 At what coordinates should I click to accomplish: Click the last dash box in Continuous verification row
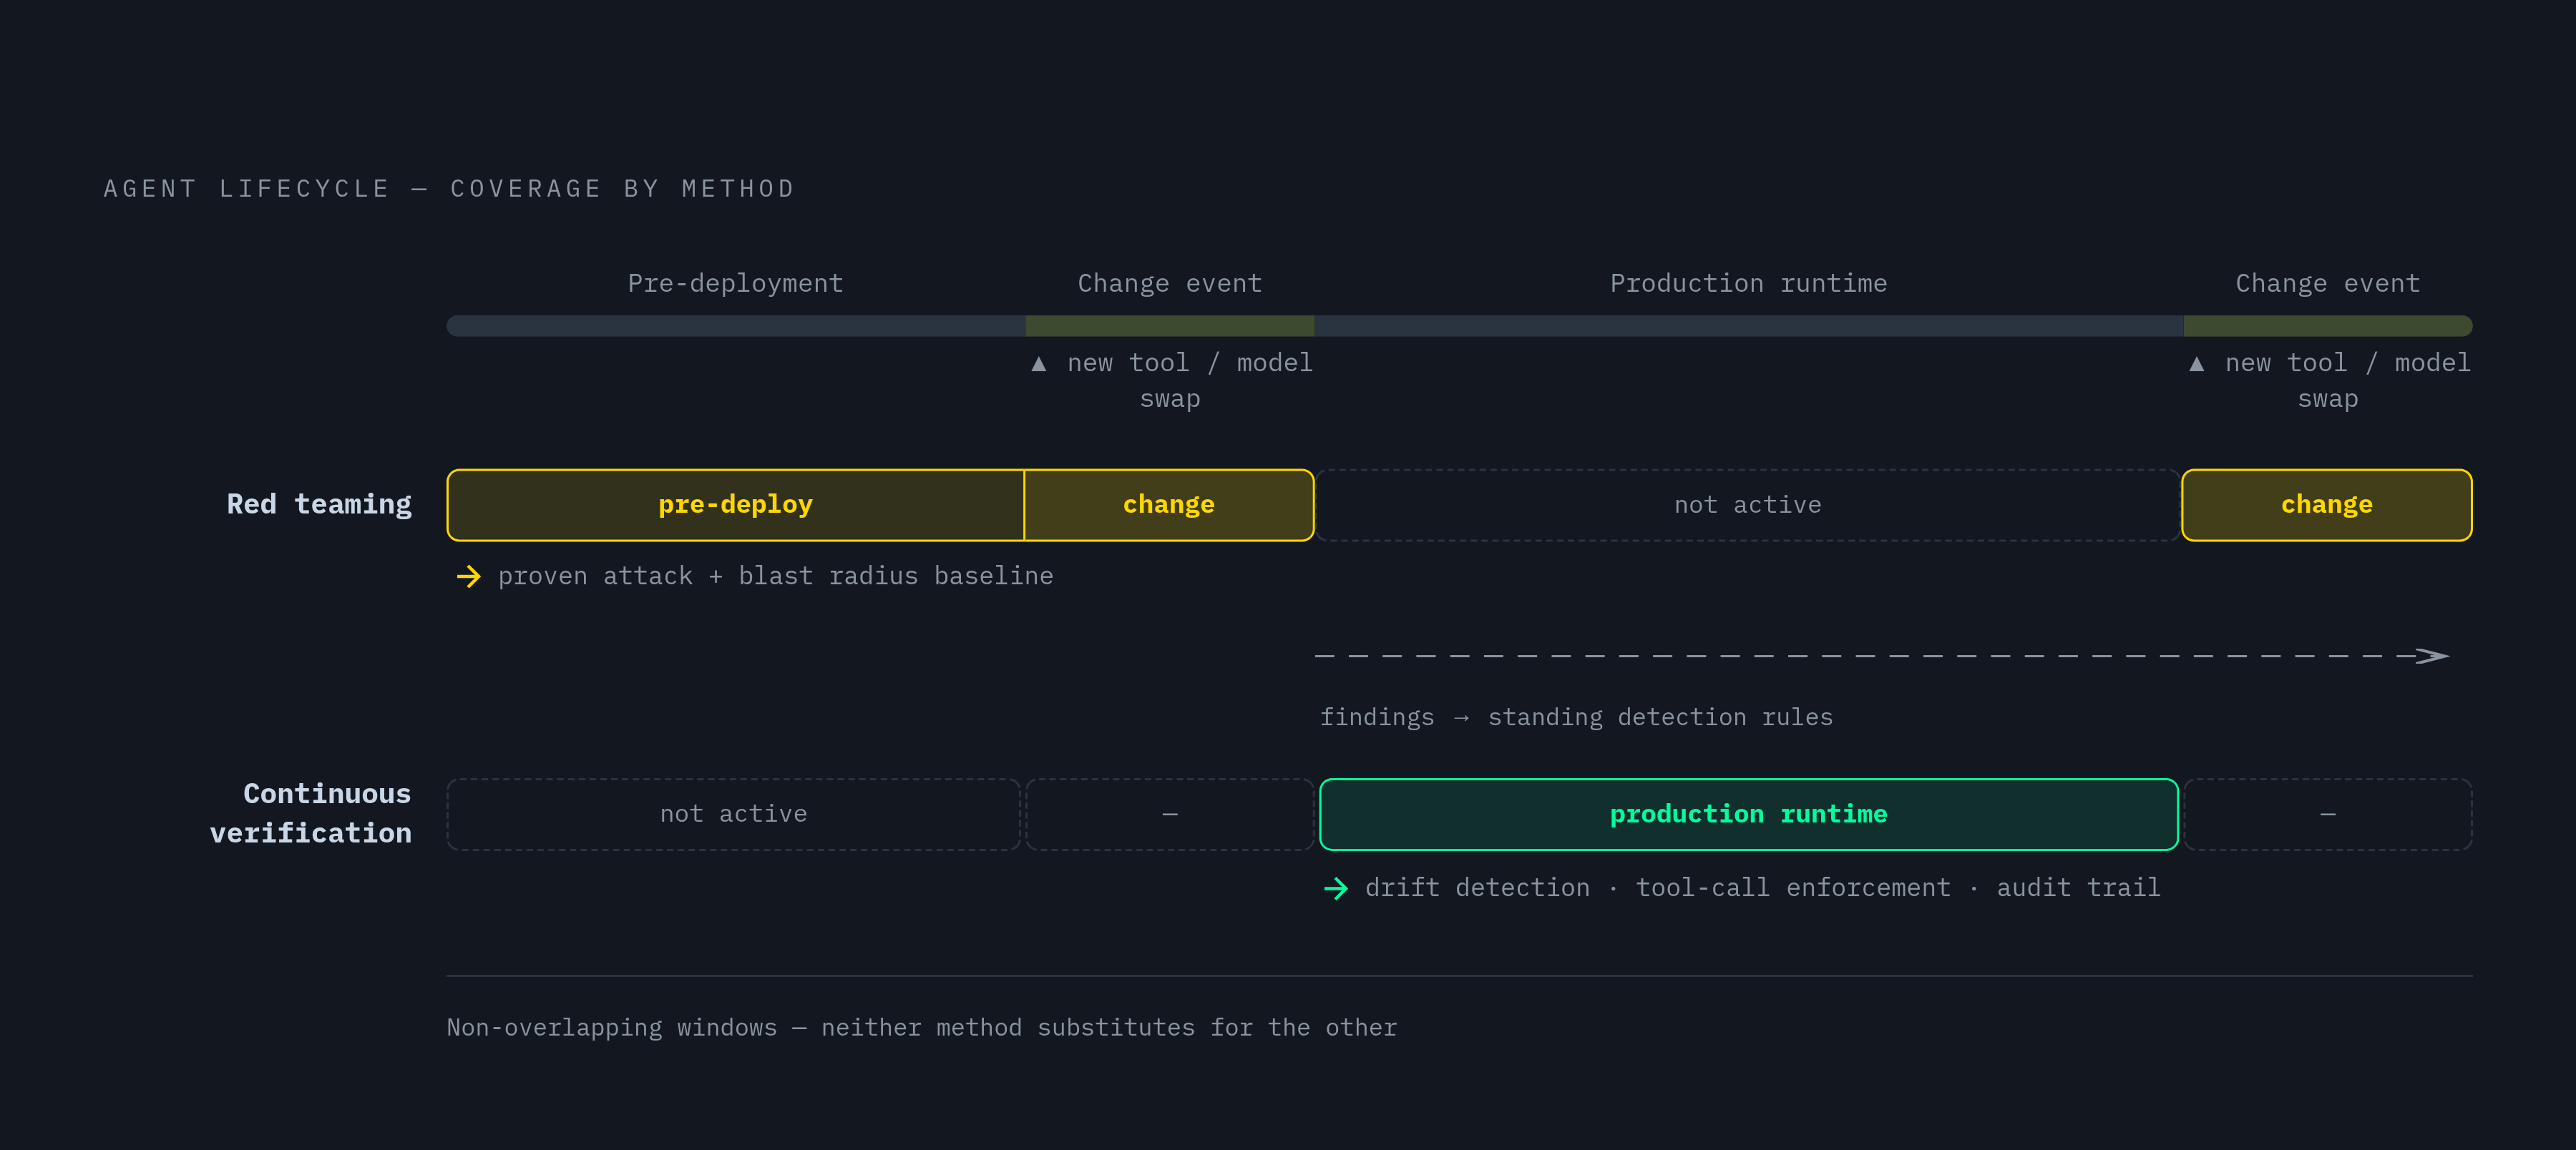[2327, 815]
